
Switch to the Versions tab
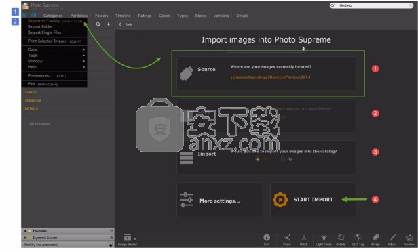[x=221, y=16]
